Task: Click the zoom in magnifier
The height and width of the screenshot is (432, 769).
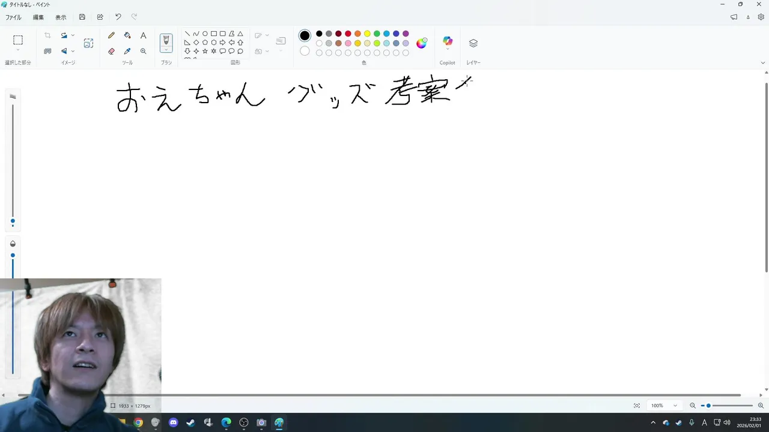Action: tap(761, 406)
